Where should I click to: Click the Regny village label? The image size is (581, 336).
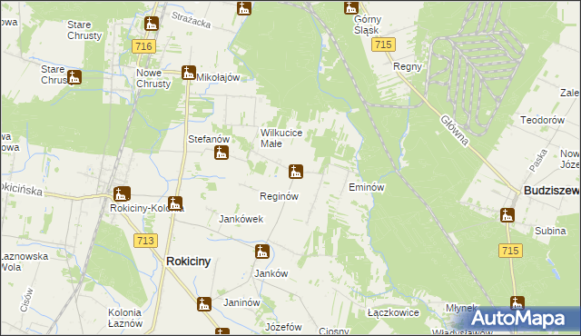[408, 66]
